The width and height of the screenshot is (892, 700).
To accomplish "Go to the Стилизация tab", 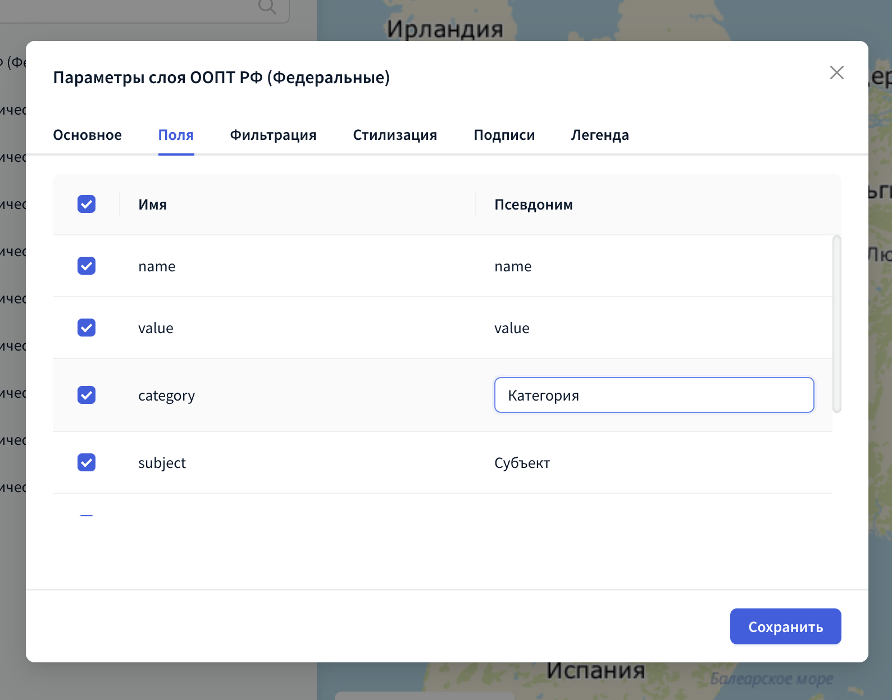I will (x=395, y=135).
